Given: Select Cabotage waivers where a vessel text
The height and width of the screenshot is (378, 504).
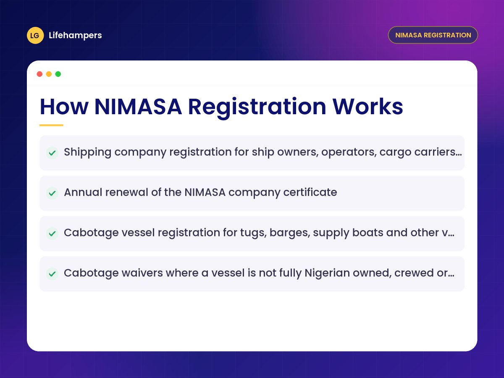Looking at the screenshot, I should 259,273.
